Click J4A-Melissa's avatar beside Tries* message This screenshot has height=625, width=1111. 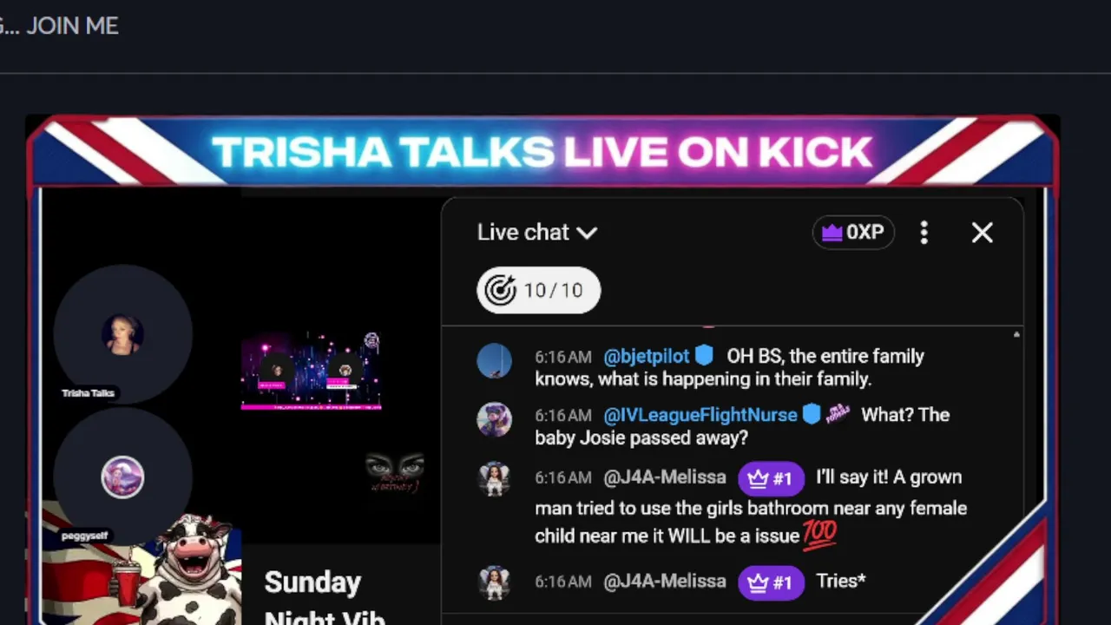click(x=494, y=582)
